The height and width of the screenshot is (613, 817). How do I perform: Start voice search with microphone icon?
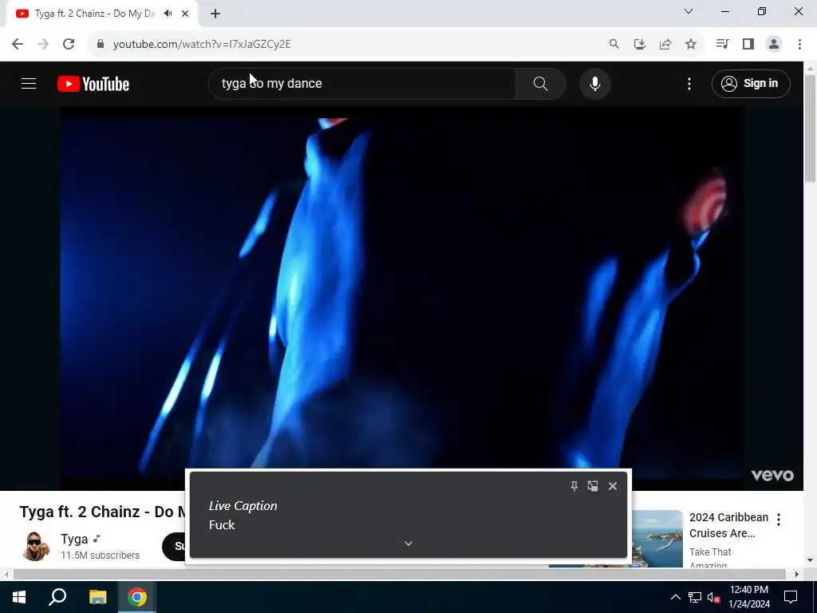click(x=594, y=83)
